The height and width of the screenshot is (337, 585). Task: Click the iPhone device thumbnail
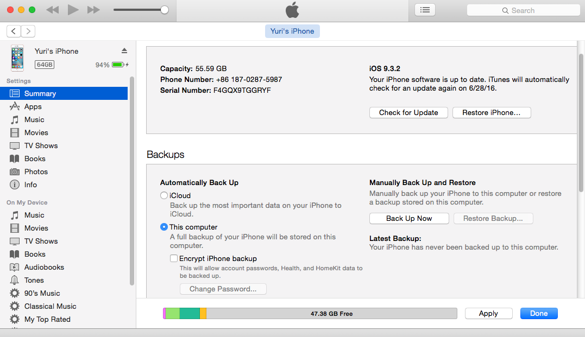(x=17, y=58)
